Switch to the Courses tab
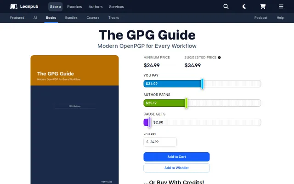 click(93, 17)
